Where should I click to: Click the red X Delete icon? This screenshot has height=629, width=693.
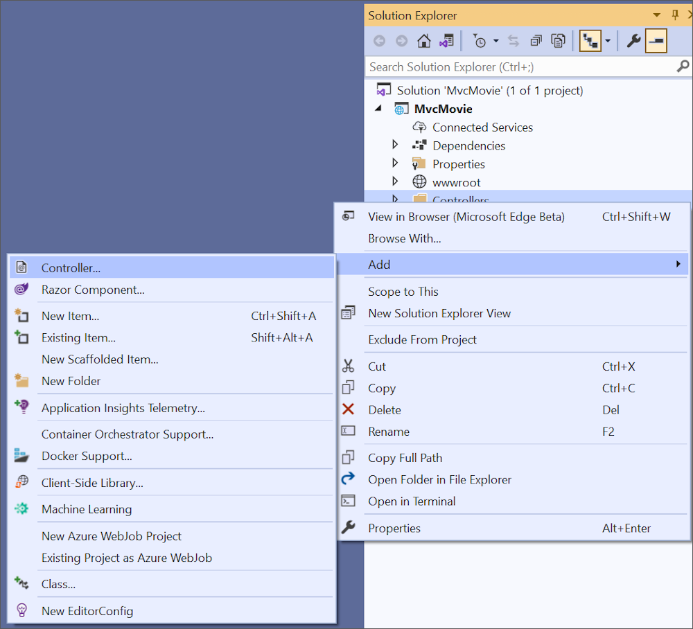click(x=349, y=409)
